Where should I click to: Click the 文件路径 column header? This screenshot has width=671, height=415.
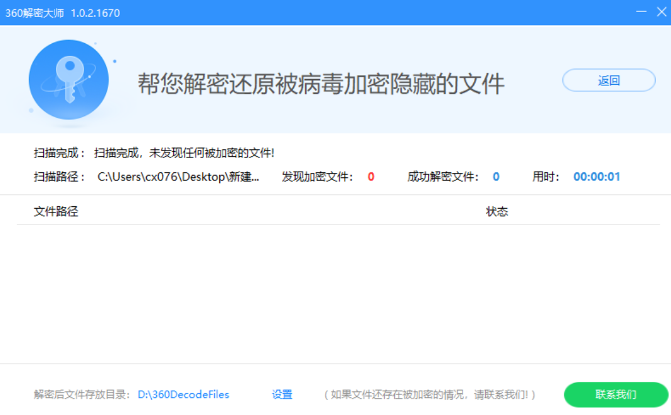(56, 212)
